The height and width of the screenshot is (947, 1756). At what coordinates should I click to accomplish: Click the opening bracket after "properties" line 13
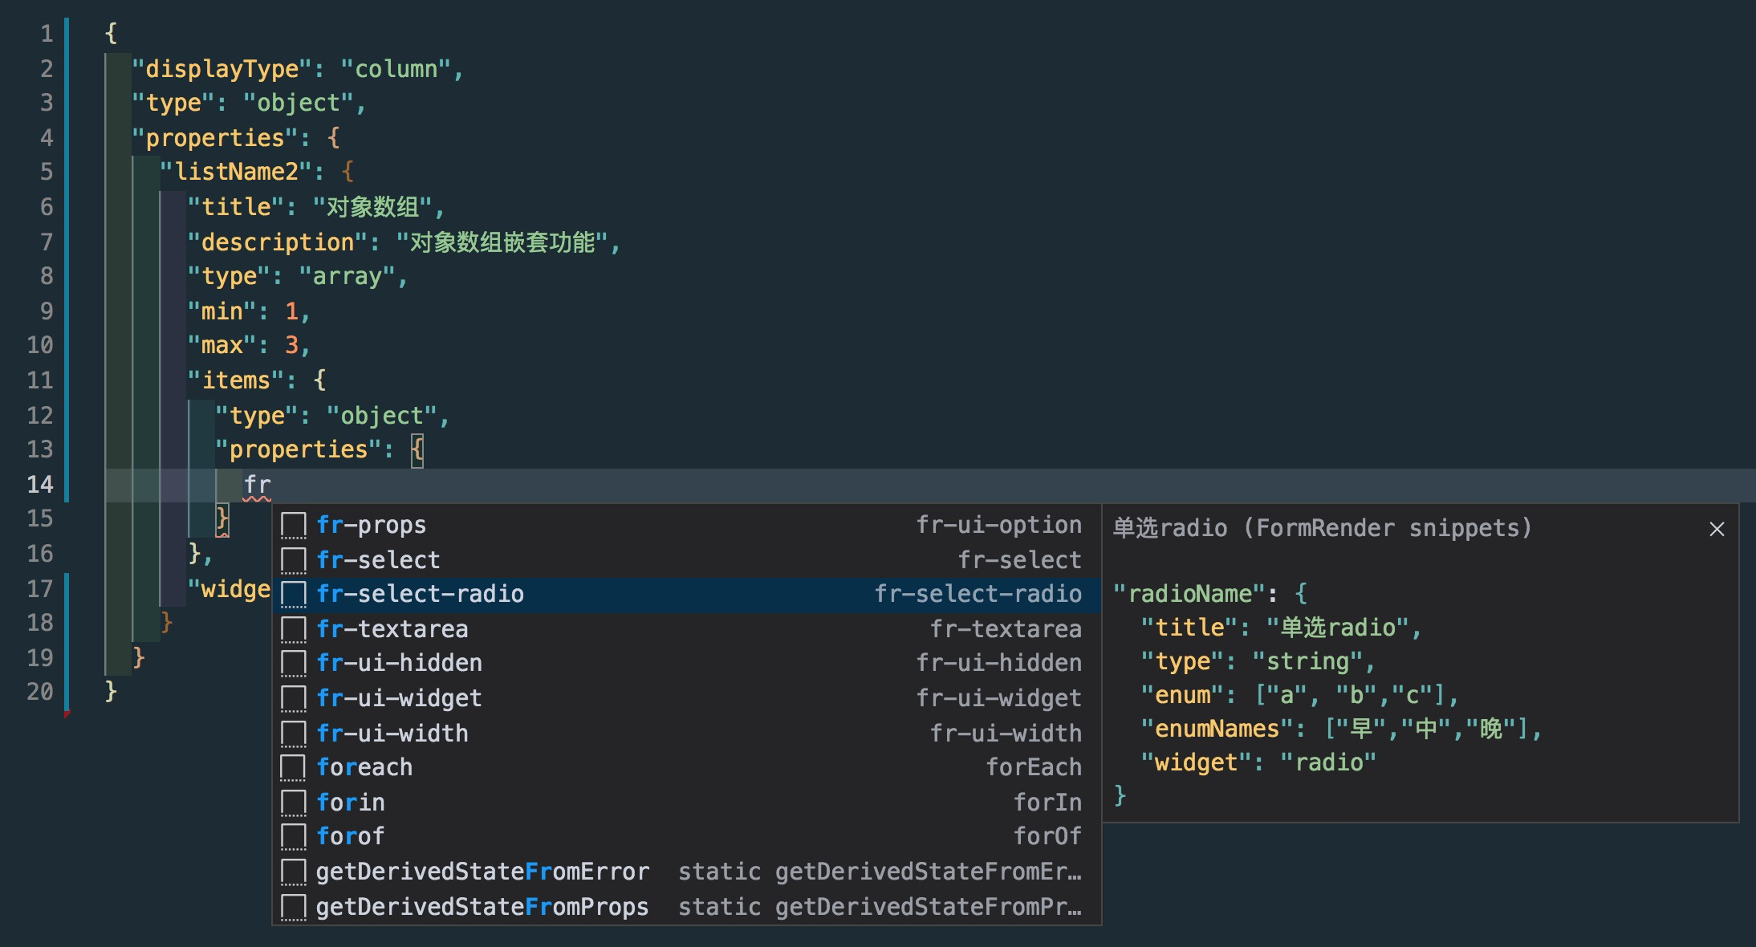[x=417, y=449]
